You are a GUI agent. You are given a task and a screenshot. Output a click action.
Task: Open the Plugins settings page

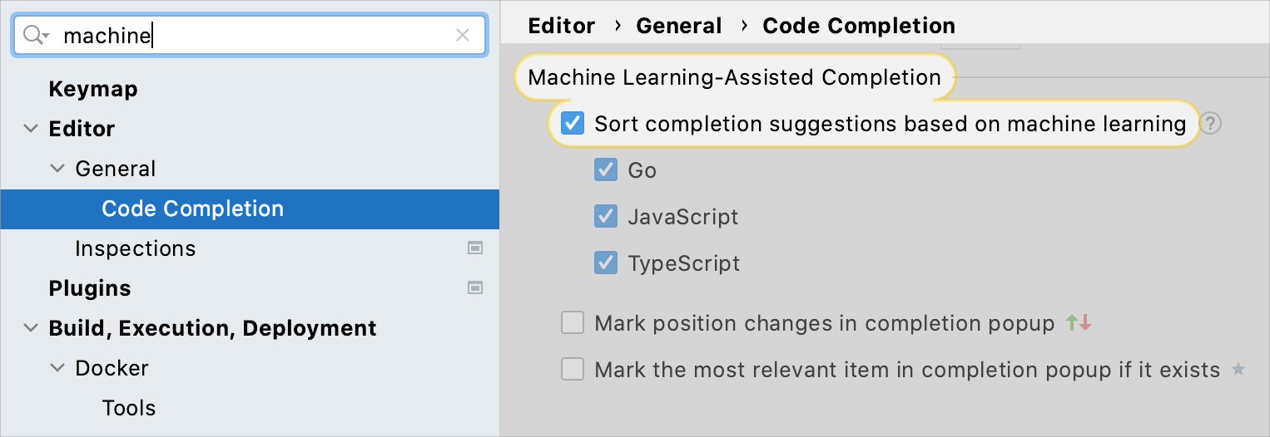pyautogui.click(x=90, y=288)
